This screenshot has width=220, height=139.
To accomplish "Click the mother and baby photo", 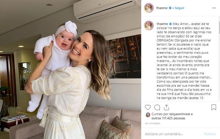I will tap(71, 69).
